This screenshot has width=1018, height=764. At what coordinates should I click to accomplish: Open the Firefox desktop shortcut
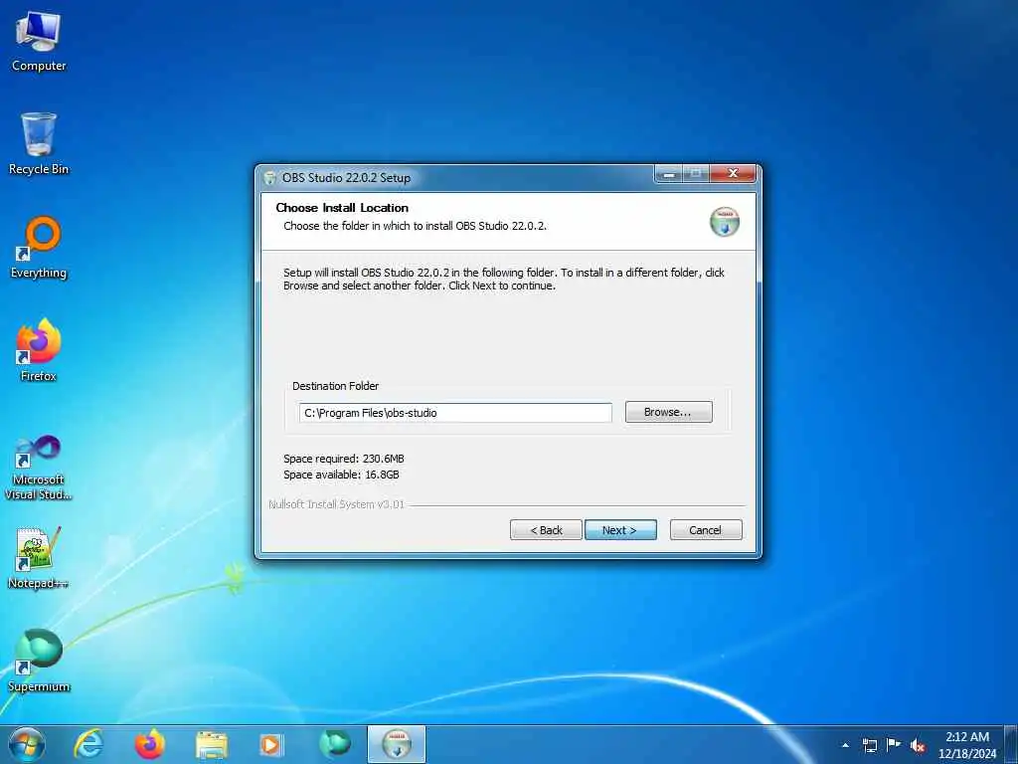39,351
